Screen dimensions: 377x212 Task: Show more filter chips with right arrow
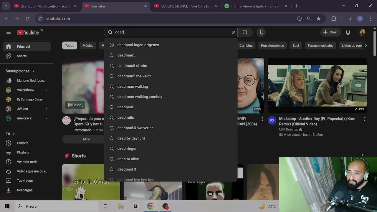[366, 45]
